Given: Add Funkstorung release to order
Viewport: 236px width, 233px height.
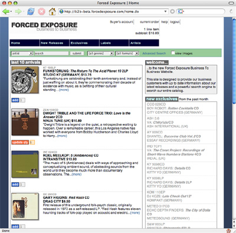Looking at the screenshot, I should pos(15,100).
